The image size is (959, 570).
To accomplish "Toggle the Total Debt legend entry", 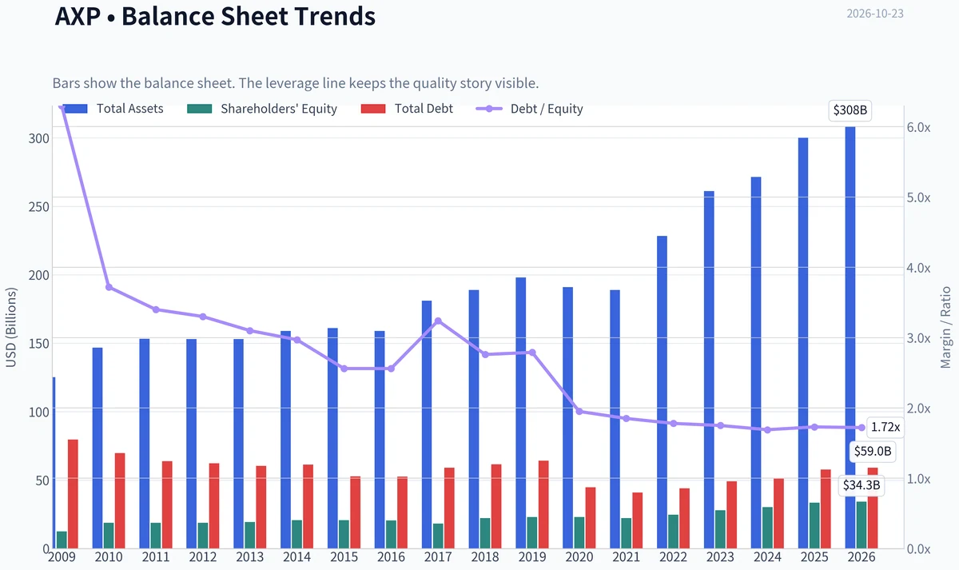I will pyautogui.click(x=407, y=109).
